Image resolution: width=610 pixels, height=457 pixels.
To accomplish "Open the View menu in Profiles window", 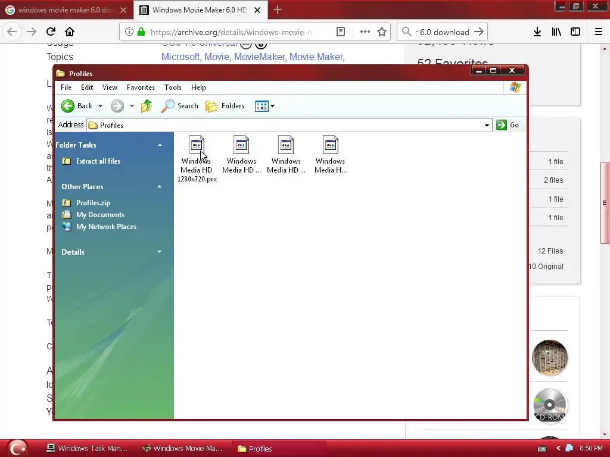I will 110,87.
